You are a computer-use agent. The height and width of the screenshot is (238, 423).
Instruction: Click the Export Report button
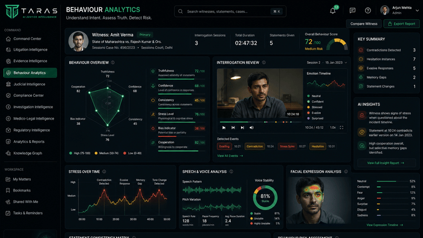[401, 24]
